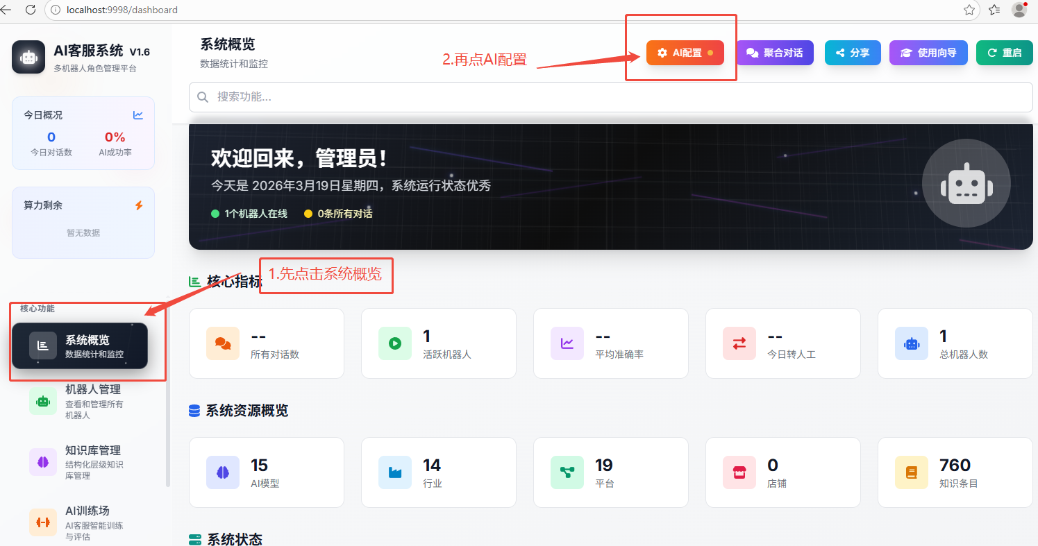Click the AI模型 brain icon
The height and width of the screenshot is (546, 1038).
click(x=223, y=472)
